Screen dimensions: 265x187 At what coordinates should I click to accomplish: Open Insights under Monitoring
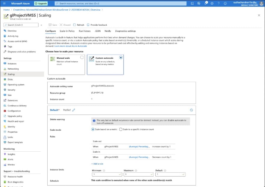tap(11, 154)
